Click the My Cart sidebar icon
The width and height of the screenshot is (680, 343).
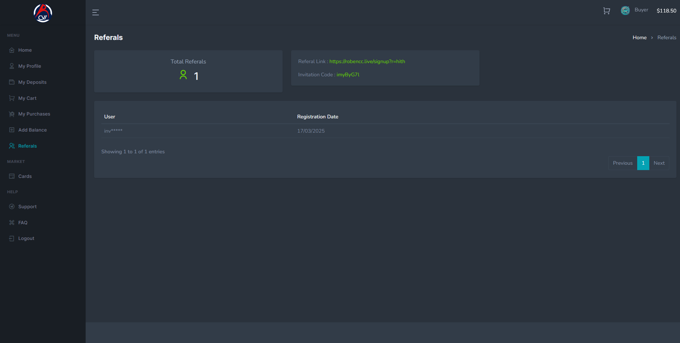(12, 98)
